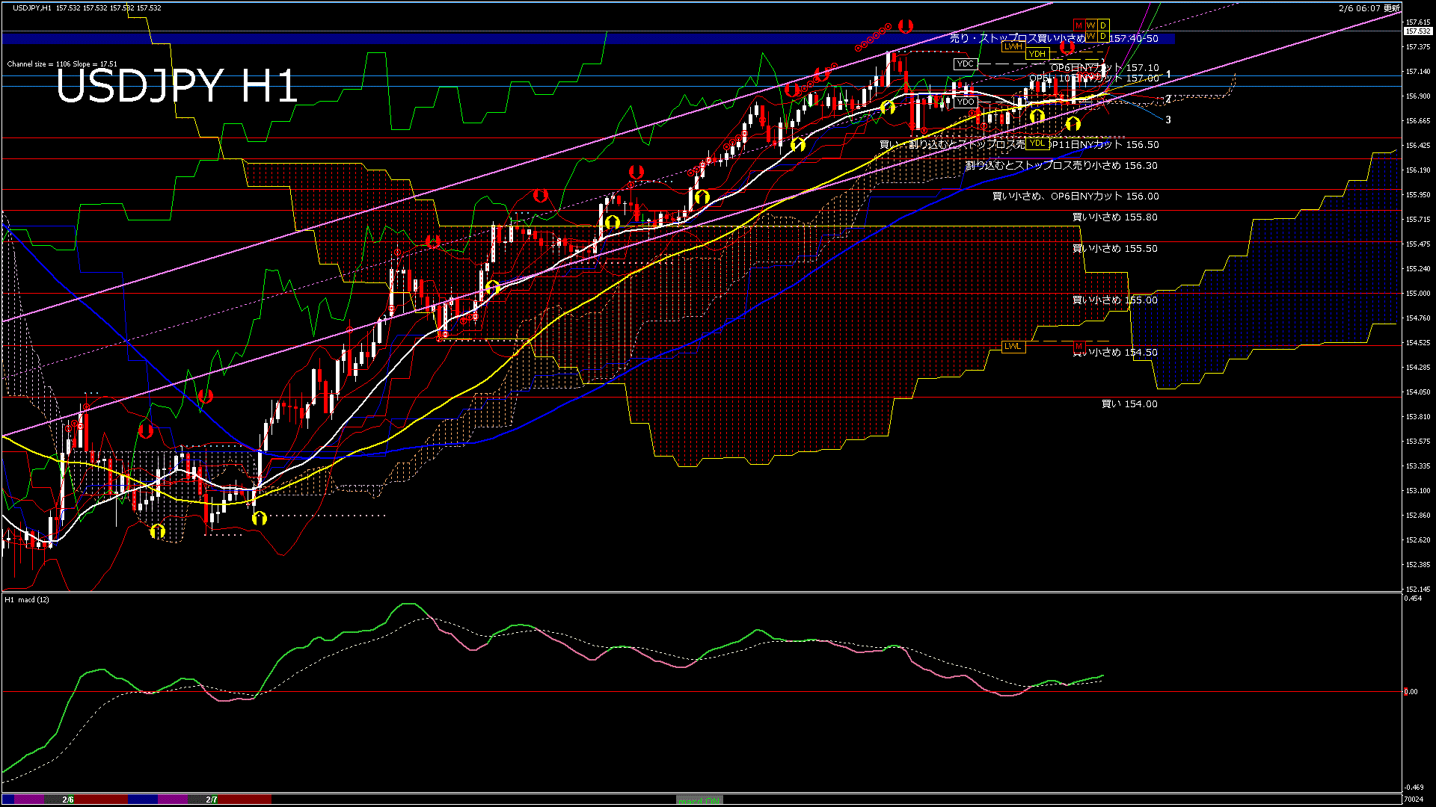This screenshot has width=1436, height=807.
Task: Click the LWH level label
Action: (x=1013, y=46)
